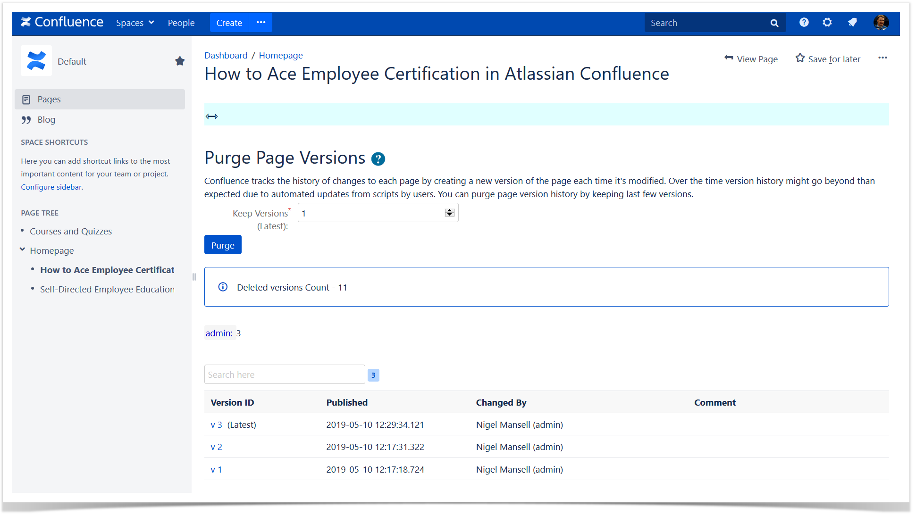The height and width of the screenshot is (516, 916).
Task: Open the People menu
Action: (181, 23)
